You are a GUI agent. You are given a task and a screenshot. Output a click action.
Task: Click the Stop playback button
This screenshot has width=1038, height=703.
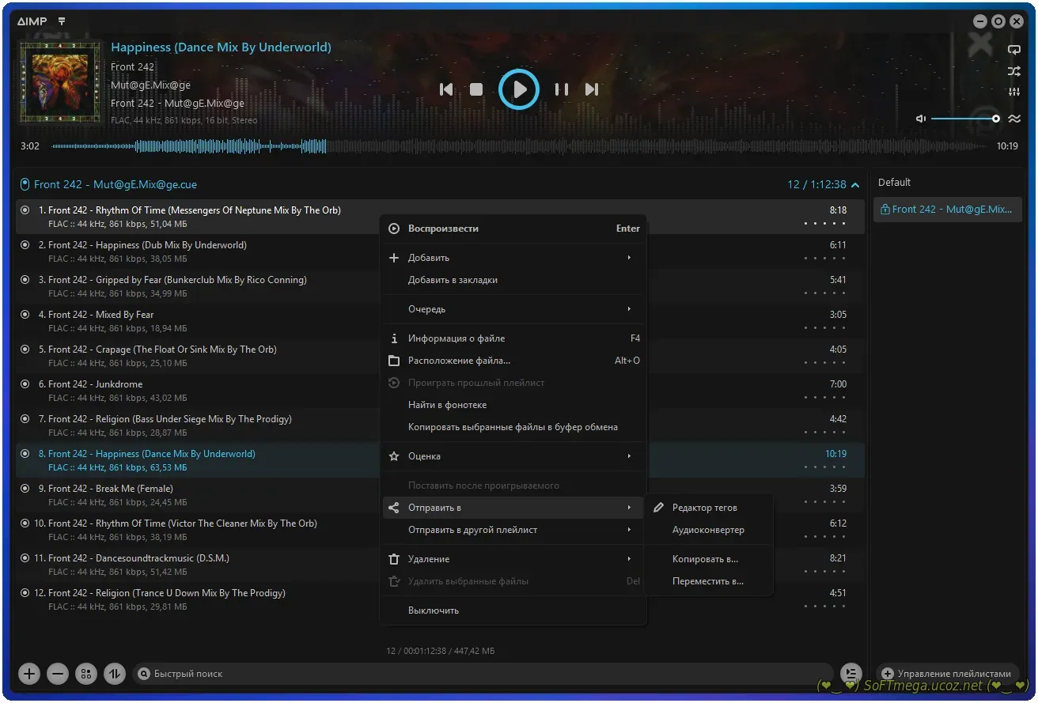coord(476,90)
